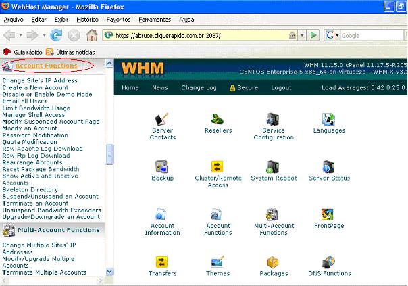Viewport: 408px width, 286px height.
Task: Open the address bar history dropdown
Action: [302, 35]
